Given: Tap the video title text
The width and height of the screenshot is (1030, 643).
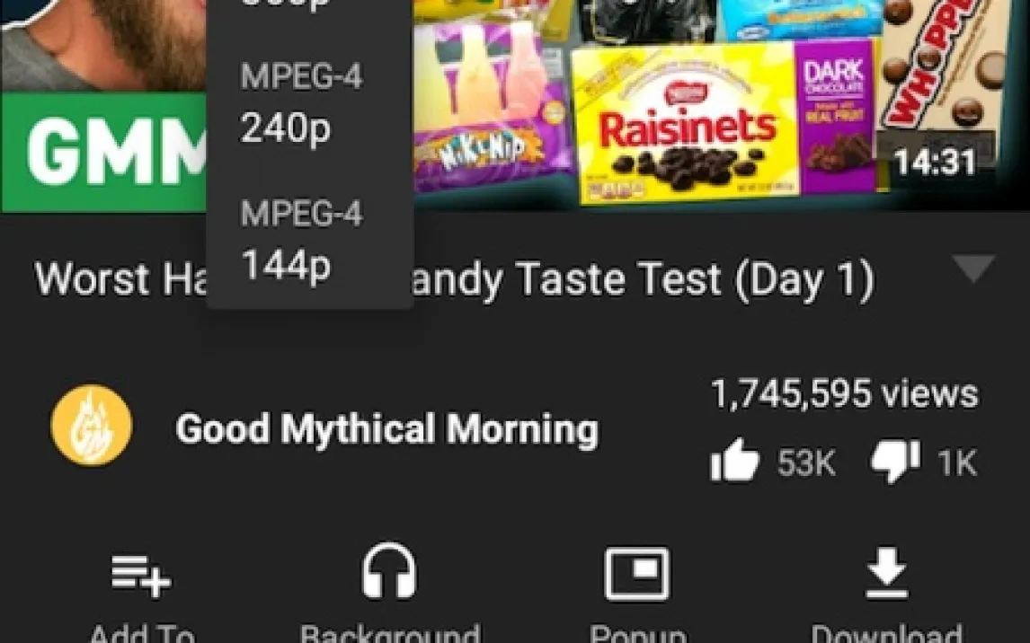Looking at the screenshot, I should coord(455,279).
